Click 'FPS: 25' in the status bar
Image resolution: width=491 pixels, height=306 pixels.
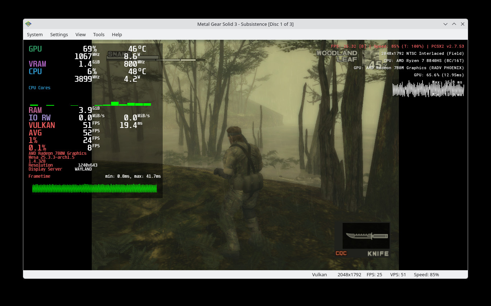point(374,274)
